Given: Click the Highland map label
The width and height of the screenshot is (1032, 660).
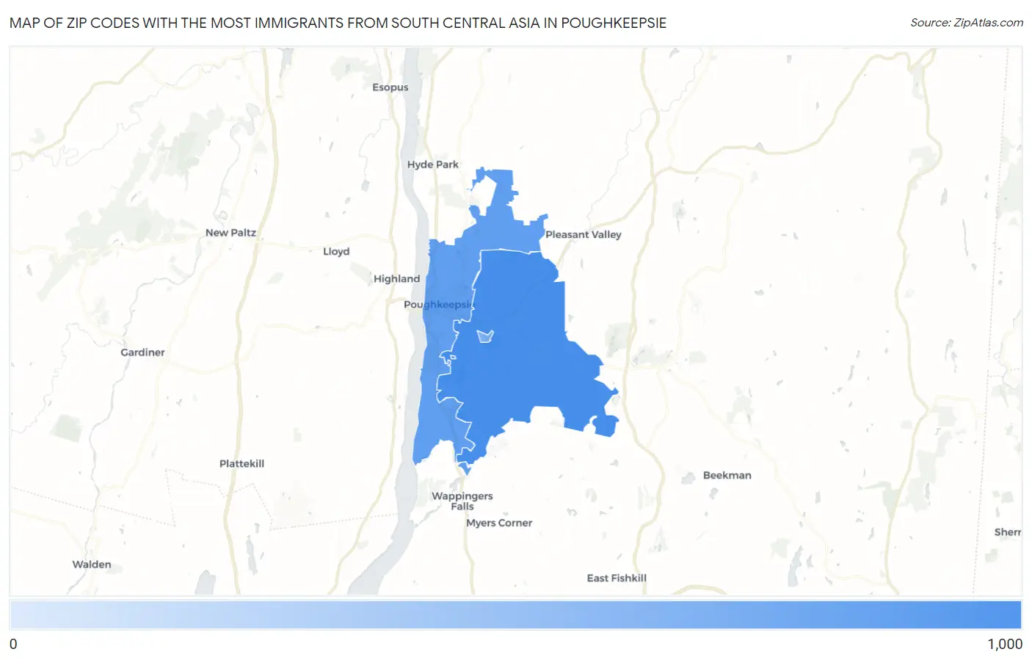Looking at the screenshot, I should click(x=396, y=279).
